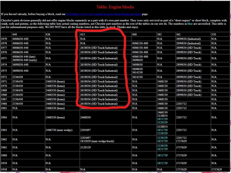Select the 440 column header
The image size is (231, 173).
[14, 34]
